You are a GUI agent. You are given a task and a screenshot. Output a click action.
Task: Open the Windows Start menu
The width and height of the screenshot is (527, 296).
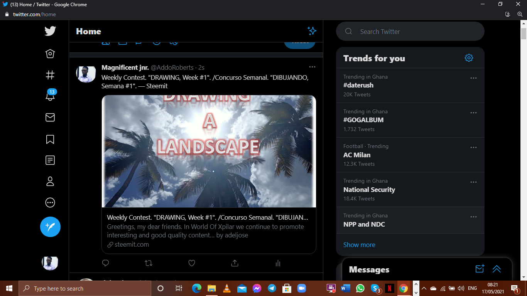click(x=9, y=288)
